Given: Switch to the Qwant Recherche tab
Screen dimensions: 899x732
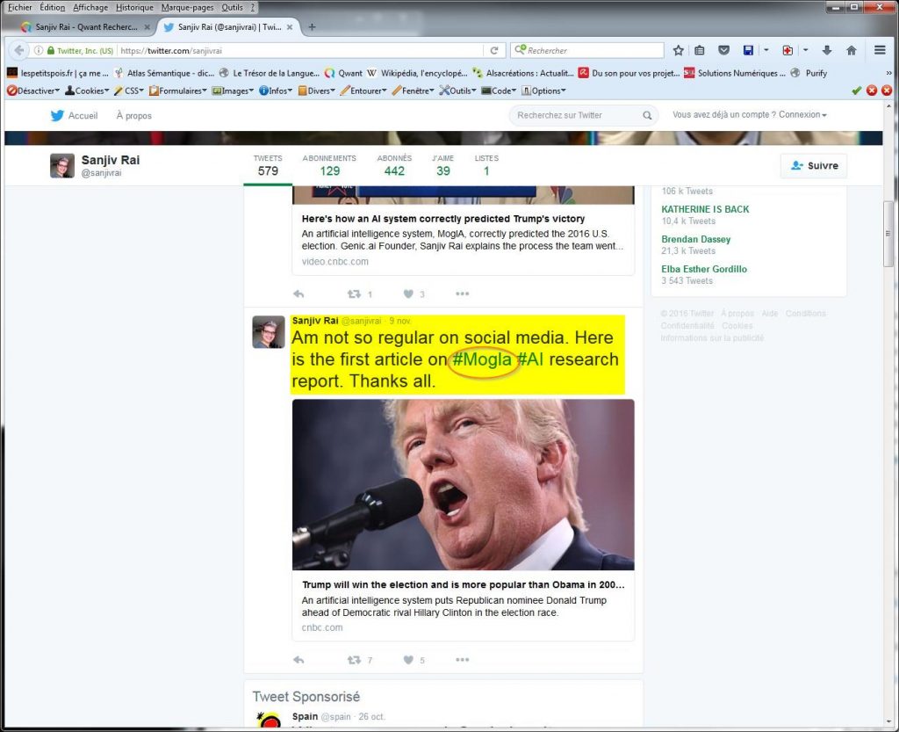Looking at the screenshot, I should point(85,26).
